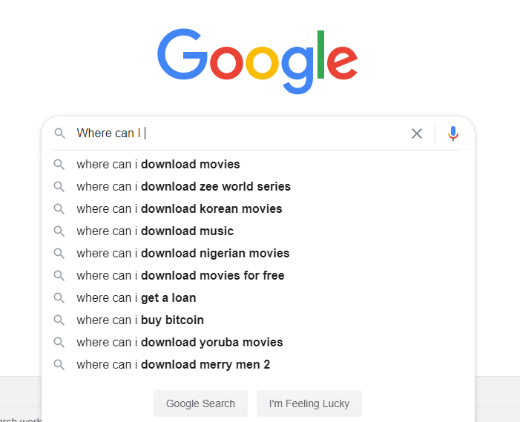Click magnifier icon beside "download music" suggestion
This screenshot has height=422, width=520.
click(59, 231)
